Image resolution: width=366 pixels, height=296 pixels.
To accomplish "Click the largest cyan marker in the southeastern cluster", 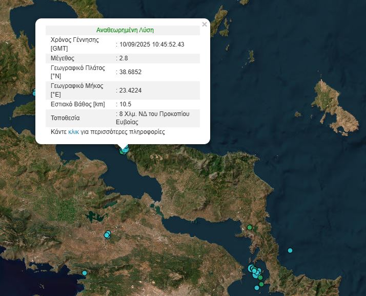I will [x=252, y=268].
